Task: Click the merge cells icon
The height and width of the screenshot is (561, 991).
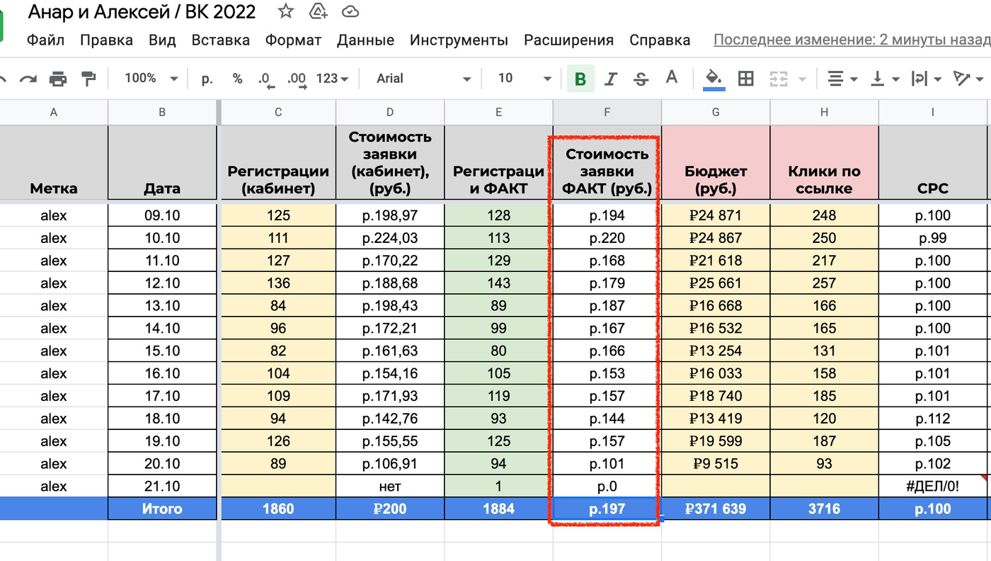Action: 779,79
